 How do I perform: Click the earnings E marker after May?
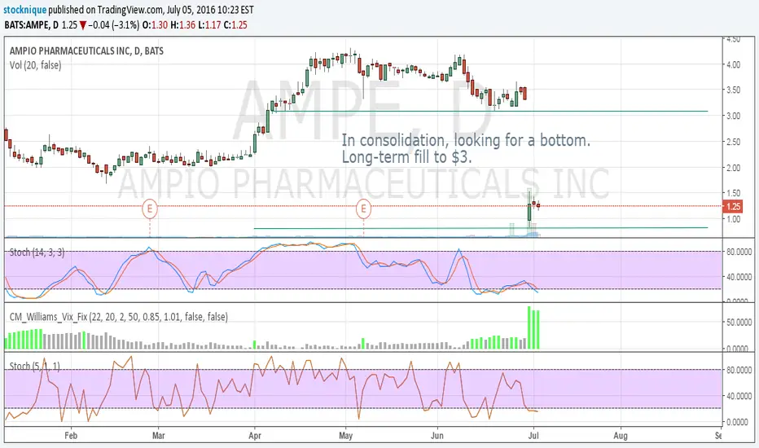pyautogui.click(x=363, y=209)
